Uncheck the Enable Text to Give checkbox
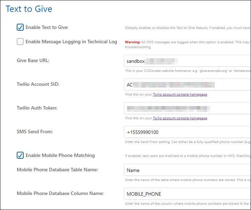 [20, 28]
